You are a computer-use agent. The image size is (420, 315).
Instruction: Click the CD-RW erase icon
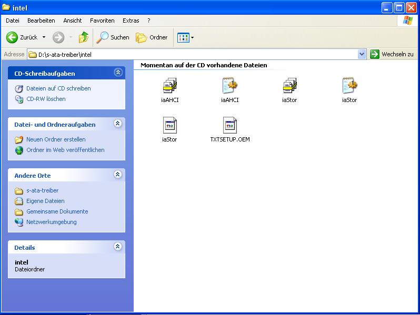tap(19, 99)
